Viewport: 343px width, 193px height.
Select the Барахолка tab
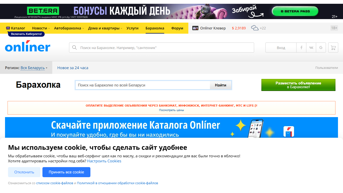pyautogui.click(x=155, y=28)
